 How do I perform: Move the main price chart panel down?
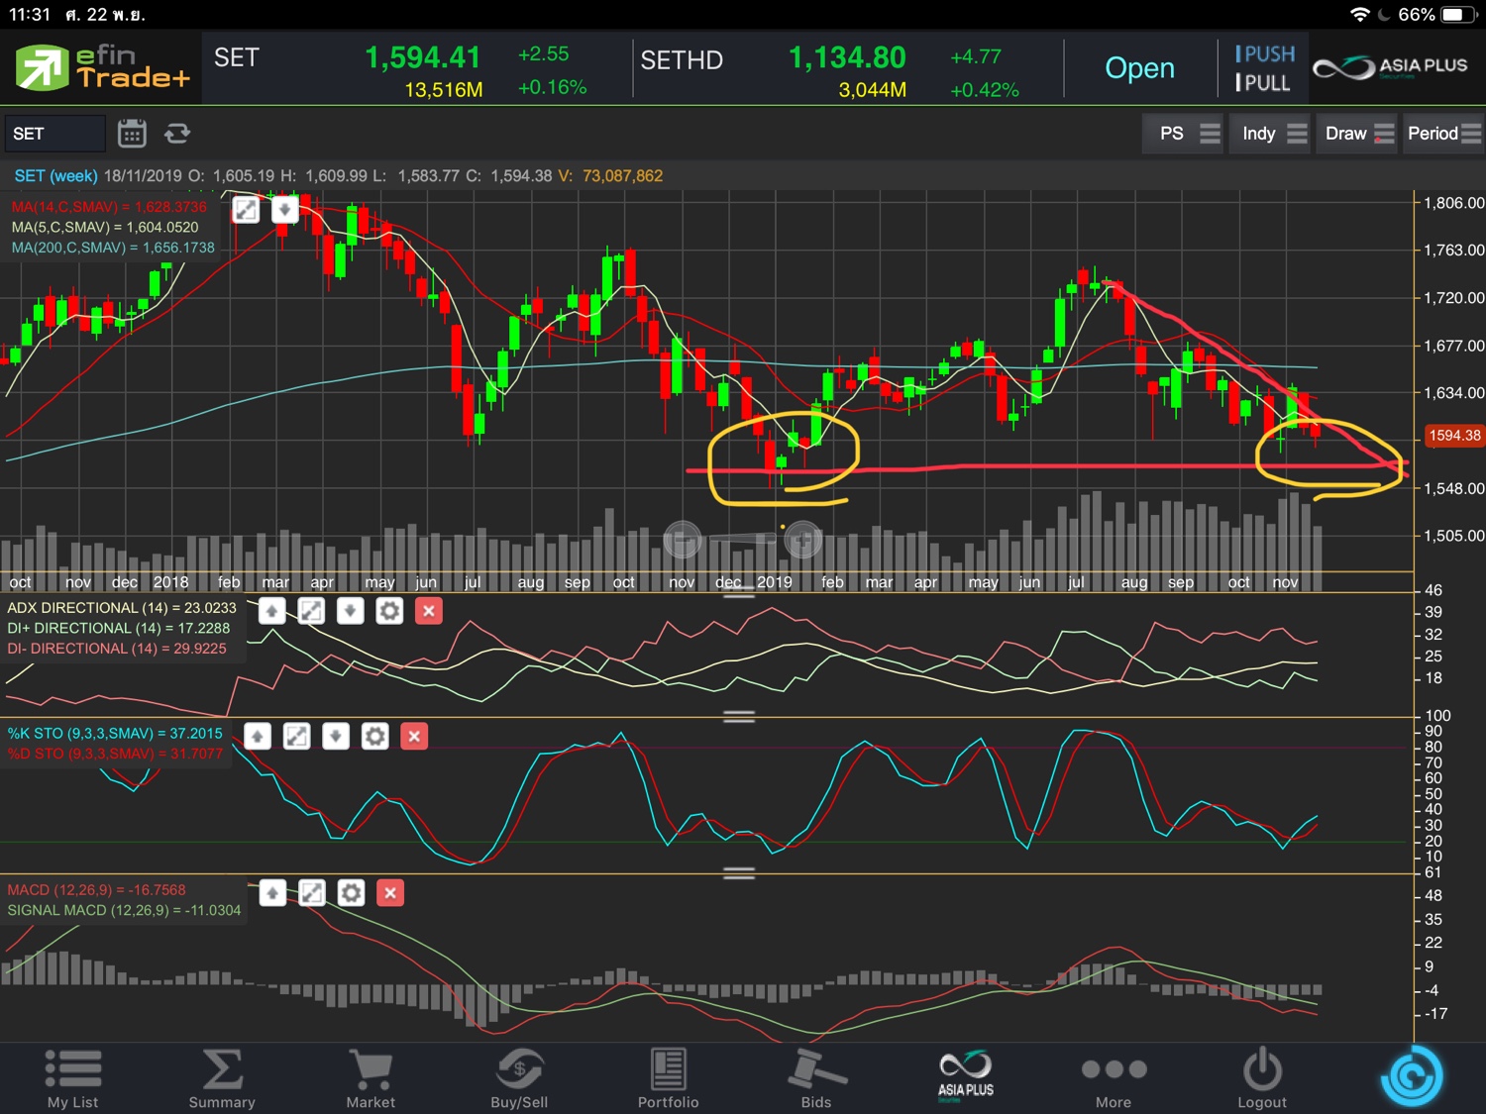(x=285, y=209)
